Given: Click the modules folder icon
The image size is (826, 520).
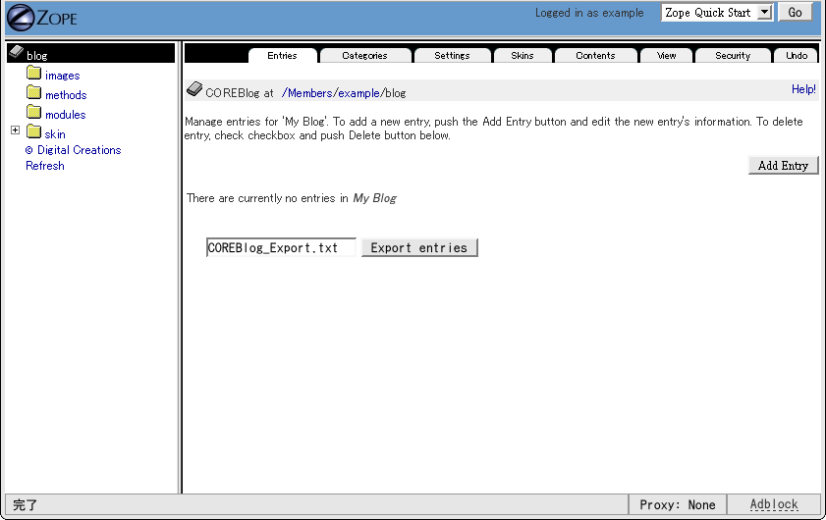Looking at the screenshot, I should coord(34,113).
